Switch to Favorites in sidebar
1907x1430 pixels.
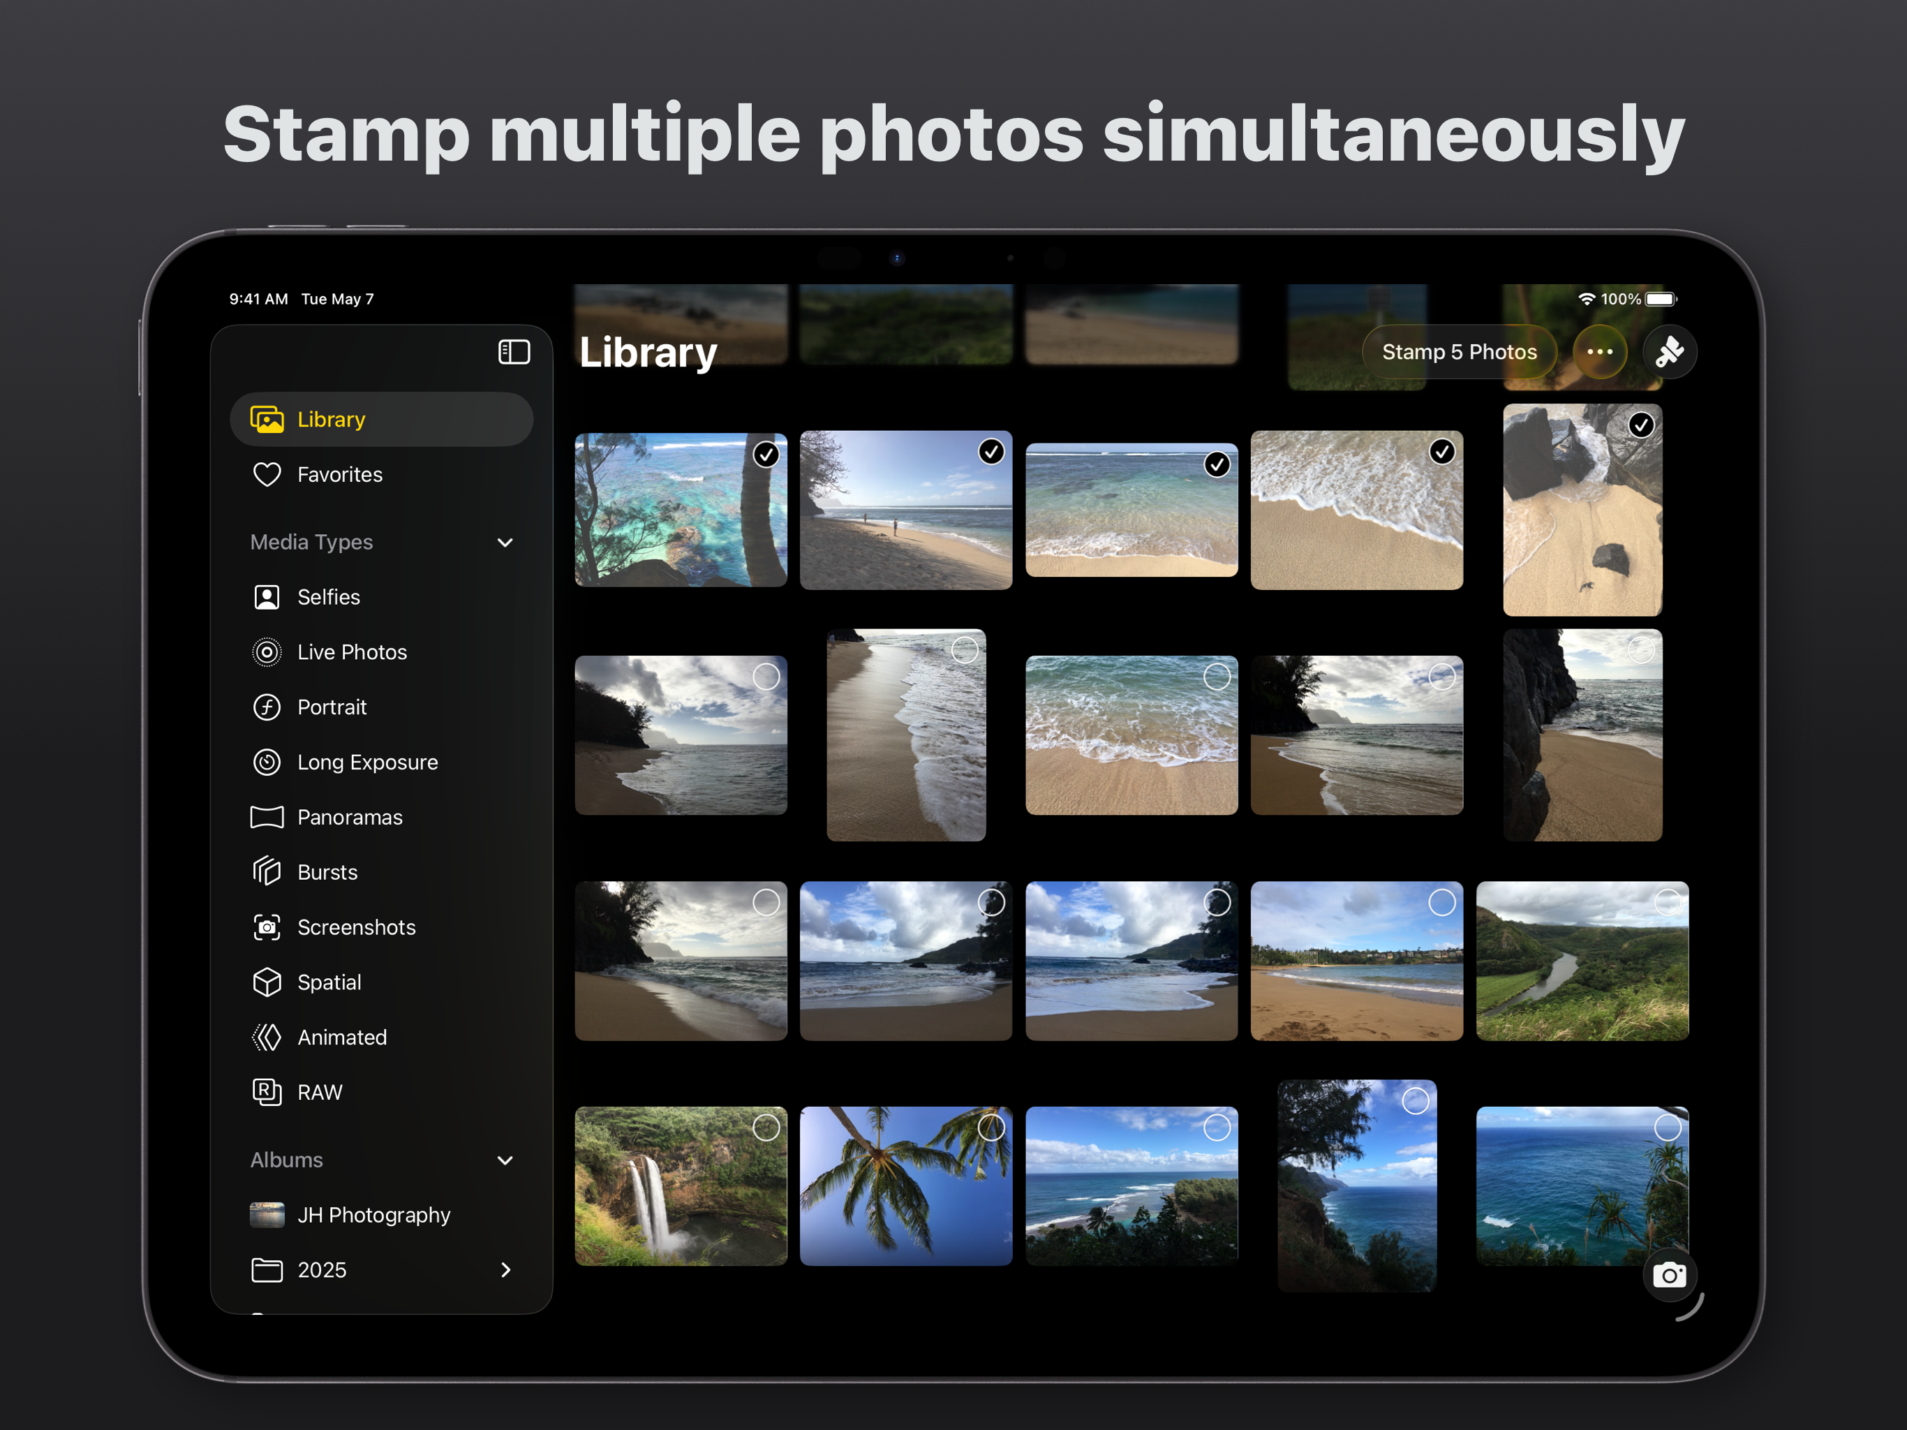pyautogui.click(x=340, y=474)
